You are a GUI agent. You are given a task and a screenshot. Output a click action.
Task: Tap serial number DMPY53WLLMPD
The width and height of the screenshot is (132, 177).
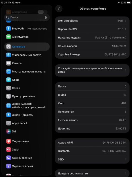[x=115, y=55]
